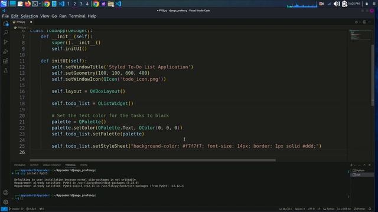Click 'QVBoxLayout()' on line 16
The width and height of the screenshot is (378, 212).
107,91
